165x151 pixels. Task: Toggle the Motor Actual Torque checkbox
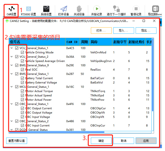click(22, 91)
